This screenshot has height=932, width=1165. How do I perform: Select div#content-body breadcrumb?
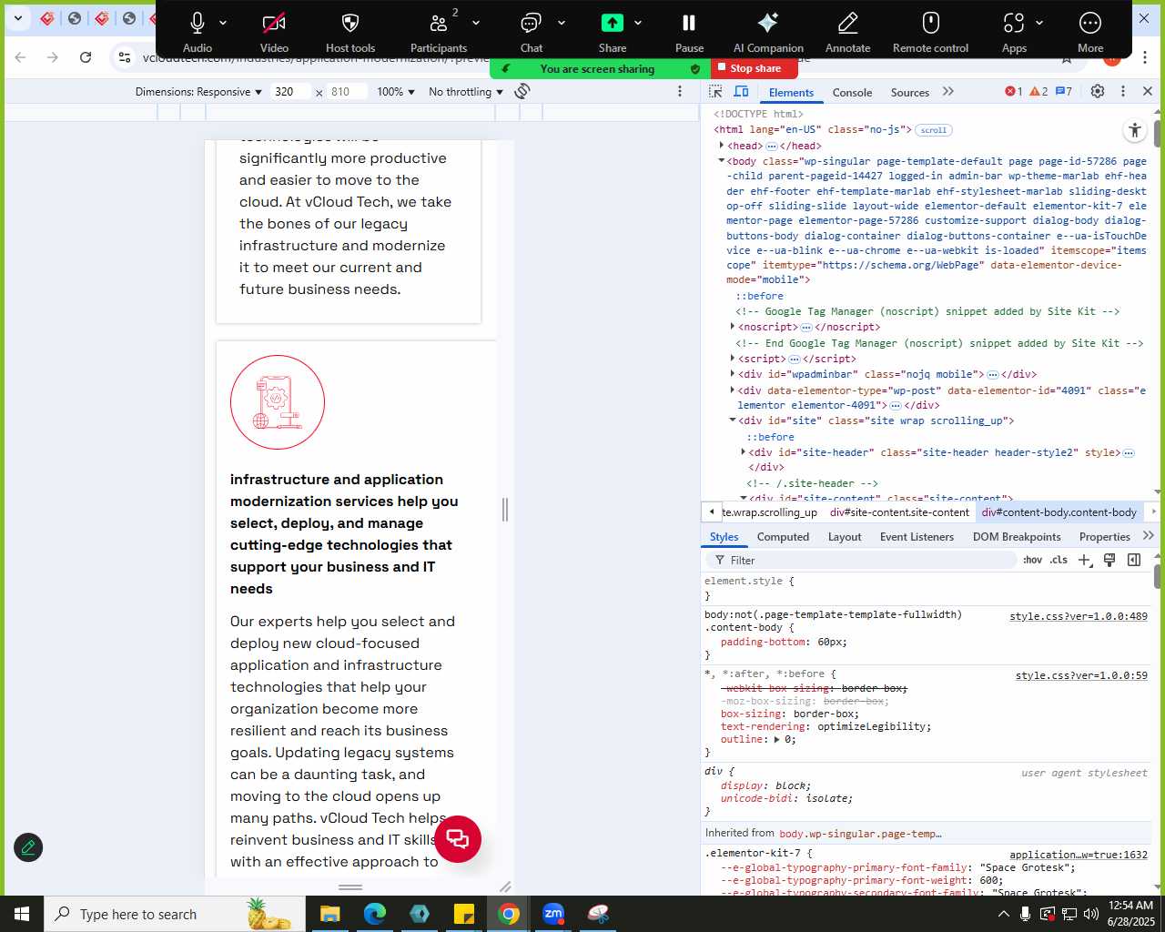1059,512
